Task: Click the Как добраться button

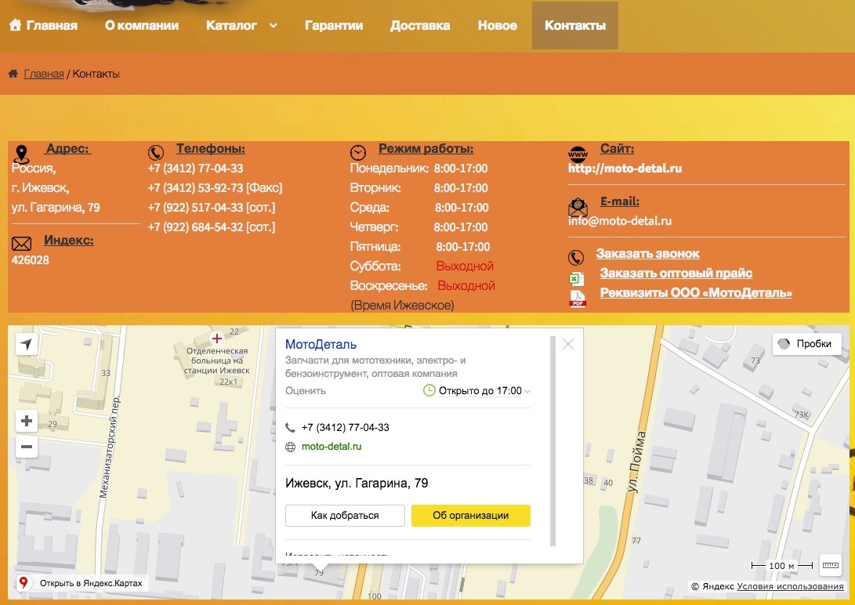Action: tap(345, 516)
